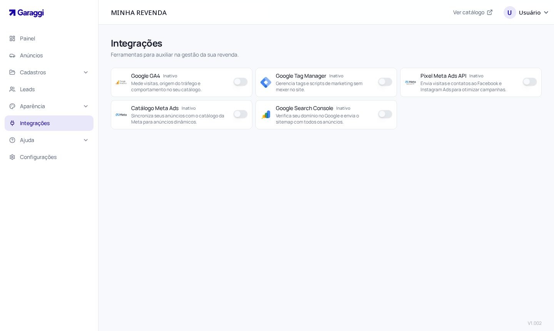Click the MINHA REVENDA header text
Viewport: 554px width, 331px height.
pos(139,13)
